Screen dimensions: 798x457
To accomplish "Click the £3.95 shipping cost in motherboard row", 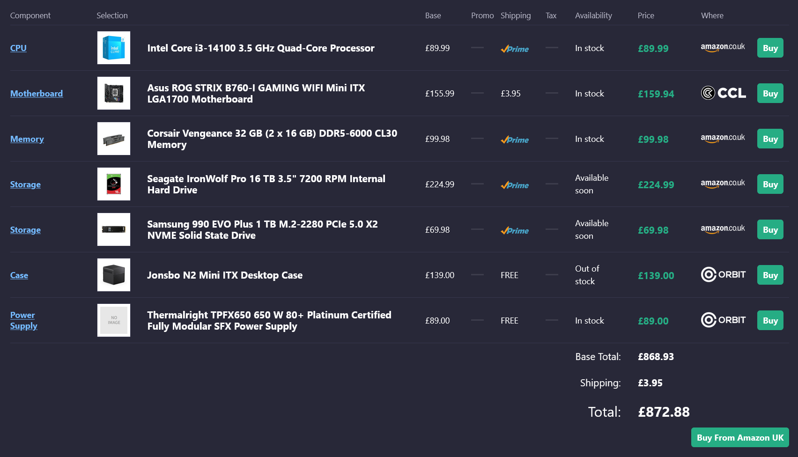I will click(510, 93).
